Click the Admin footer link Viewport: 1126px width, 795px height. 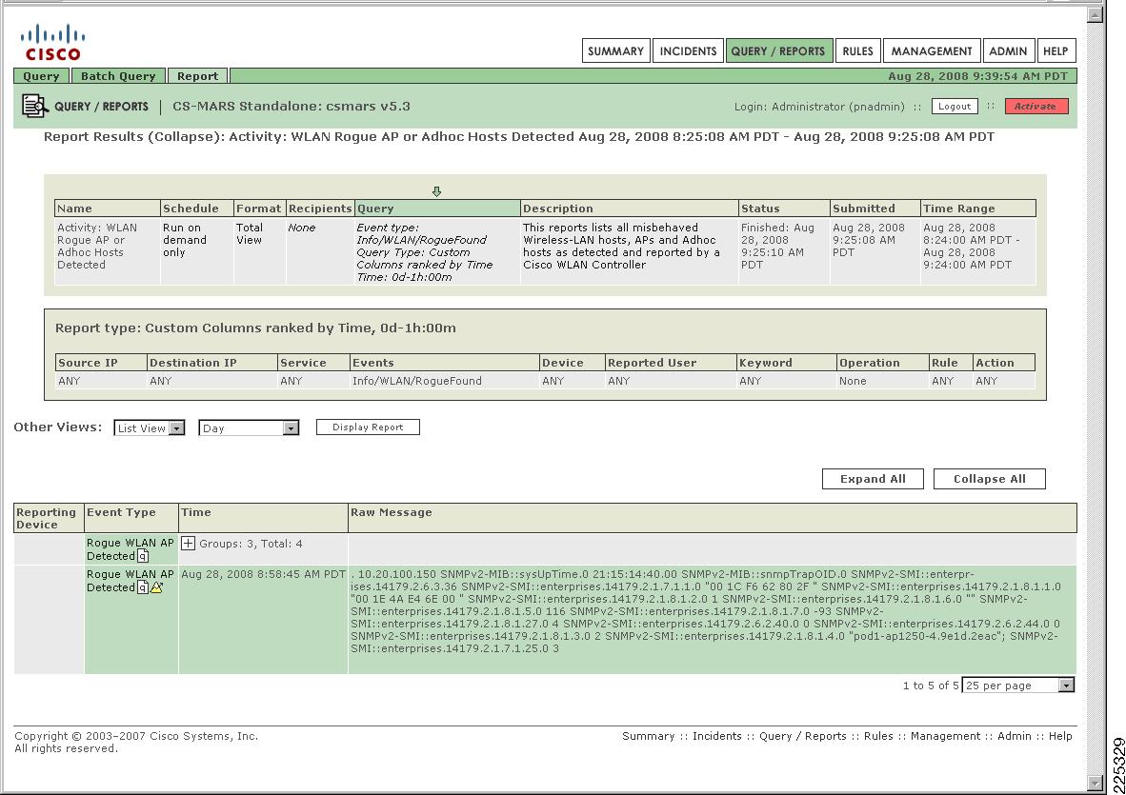pyautogui.click(x=1014, y=736)
